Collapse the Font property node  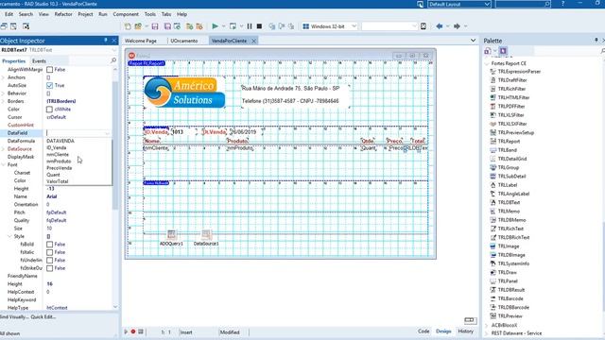[4, 165]
